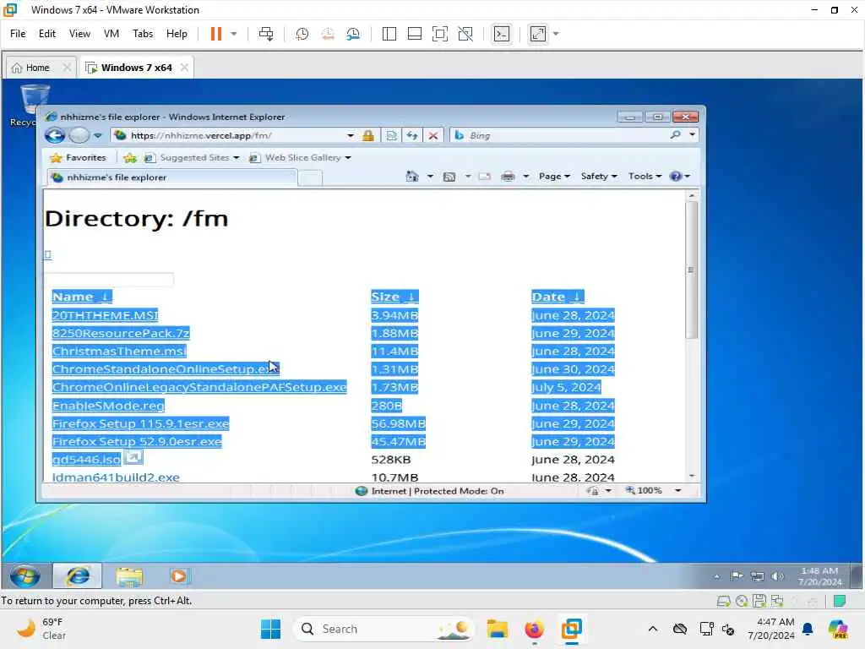Screen dimensions: 865x649
Task: Open Firefox from the Windows 11 taskbar
Action: coord(534,629)
